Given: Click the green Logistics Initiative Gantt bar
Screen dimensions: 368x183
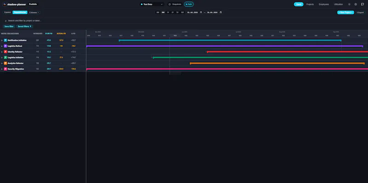Looking at the screenshot, I should pos(260,58).
